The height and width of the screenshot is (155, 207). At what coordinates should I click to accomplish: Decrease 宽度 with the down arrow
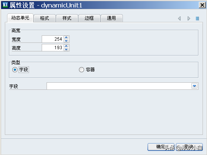[66, 41]
